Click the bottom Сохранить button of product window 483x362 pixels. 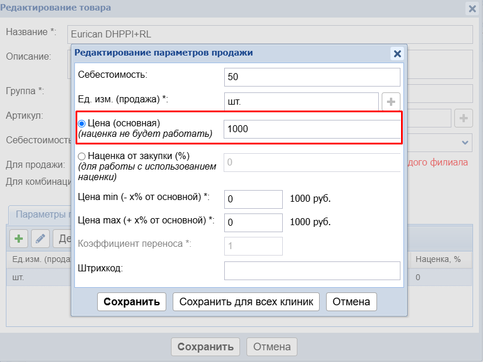pos(205,347)
